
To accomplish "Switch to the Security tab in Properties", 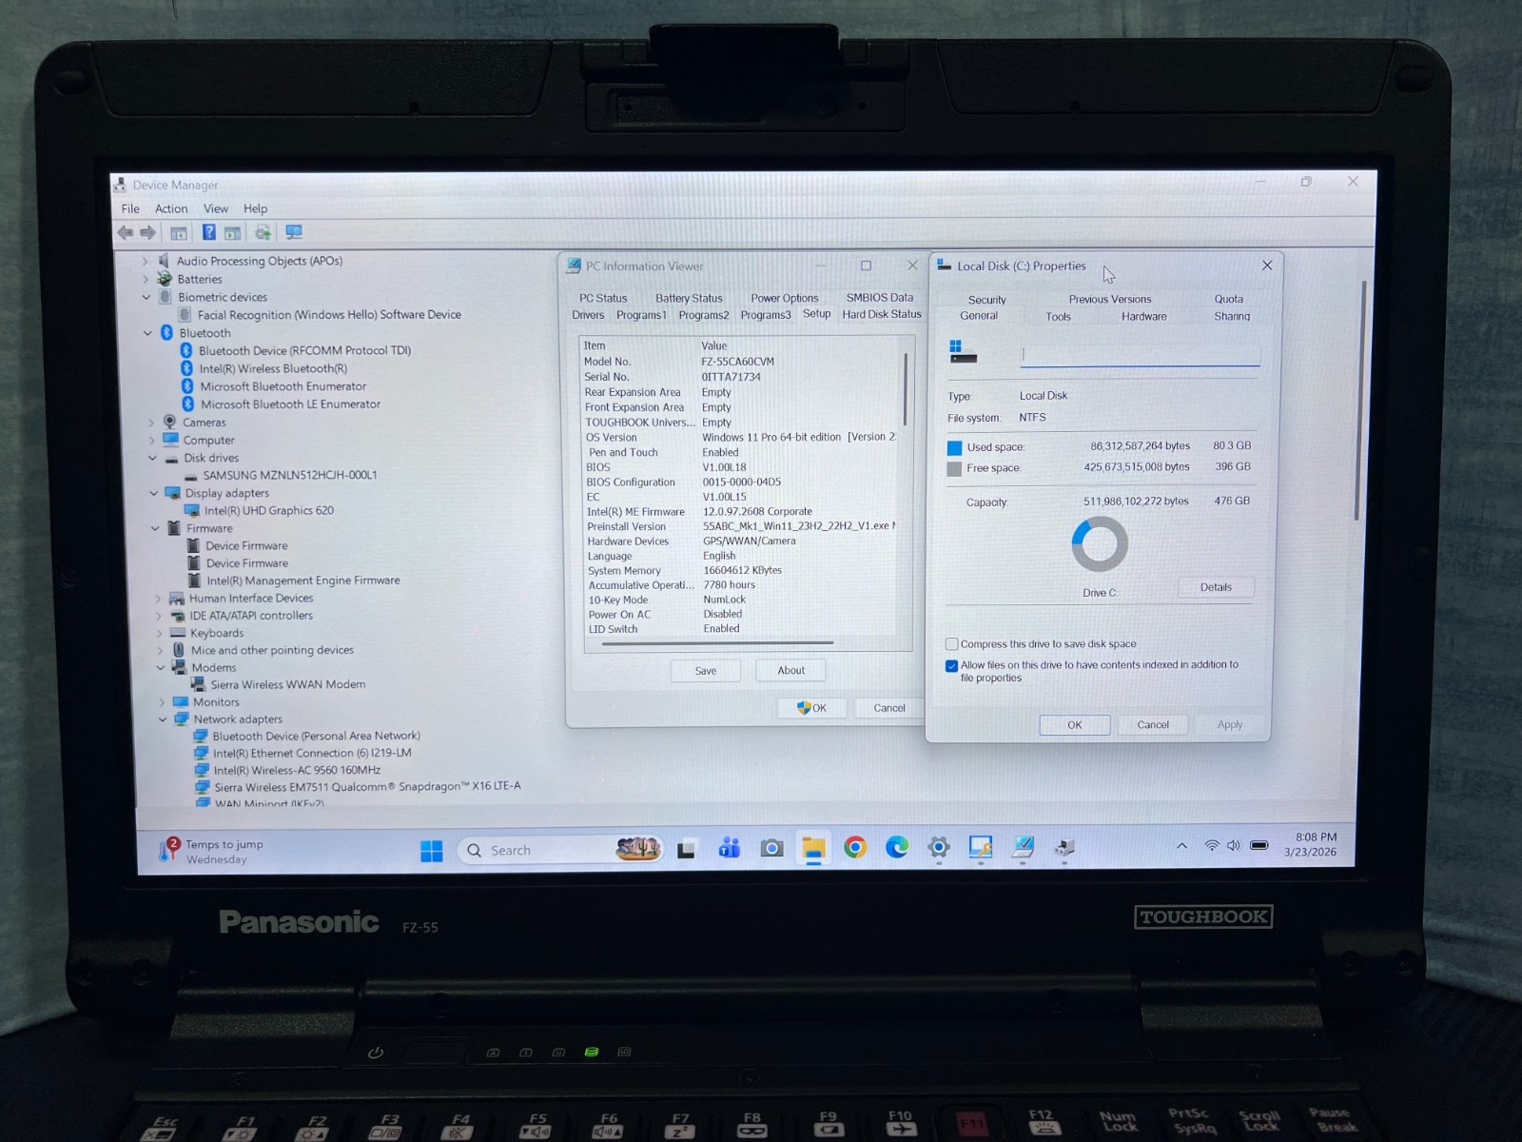I will click(x=987, y=300).
